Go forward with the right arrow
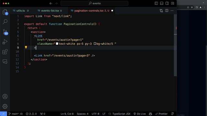This screenshot has width=207, height=116. (56, 4)
